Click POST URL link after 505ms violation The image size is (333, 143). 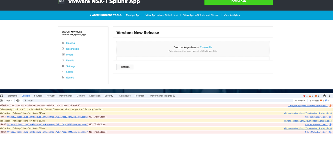click(x=47, y=117)
